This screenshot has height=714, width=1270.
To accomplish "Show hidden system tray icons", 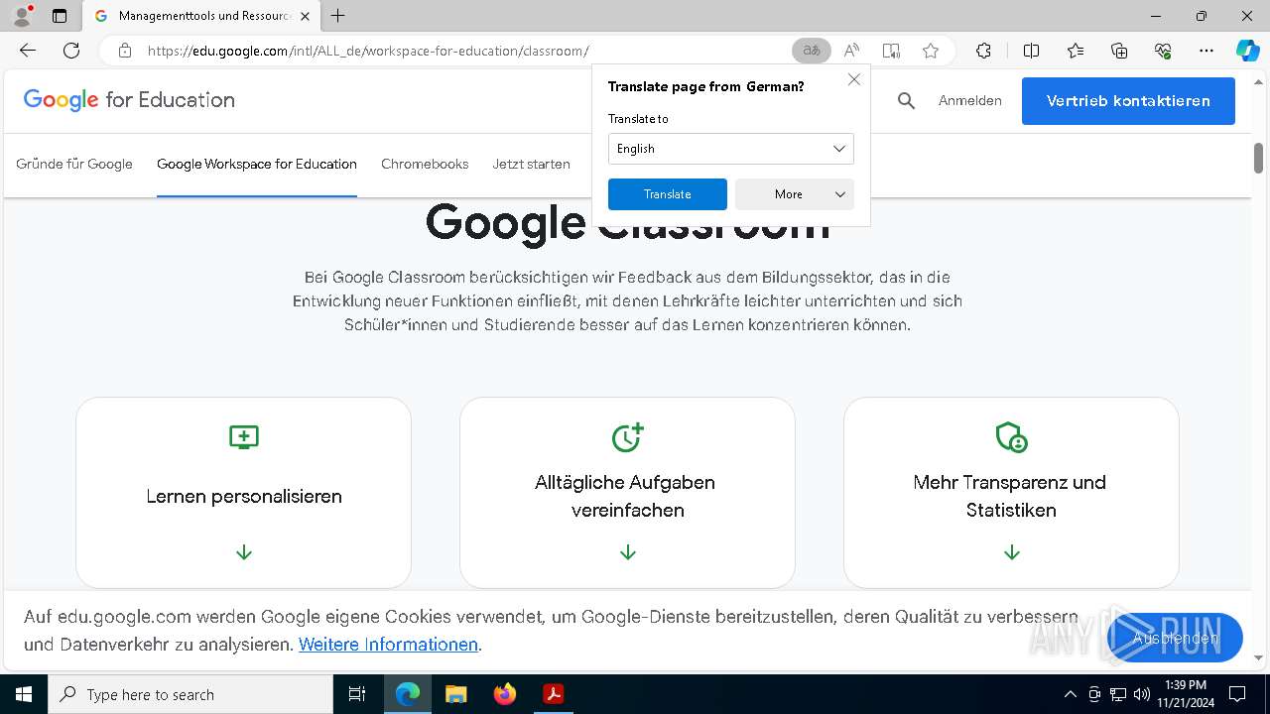I will pyautogui.click(x=1070, y=694).
